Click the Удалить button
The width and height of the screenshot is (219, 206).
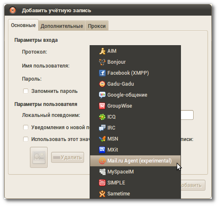pyautogui.click(x=68, y=157)
